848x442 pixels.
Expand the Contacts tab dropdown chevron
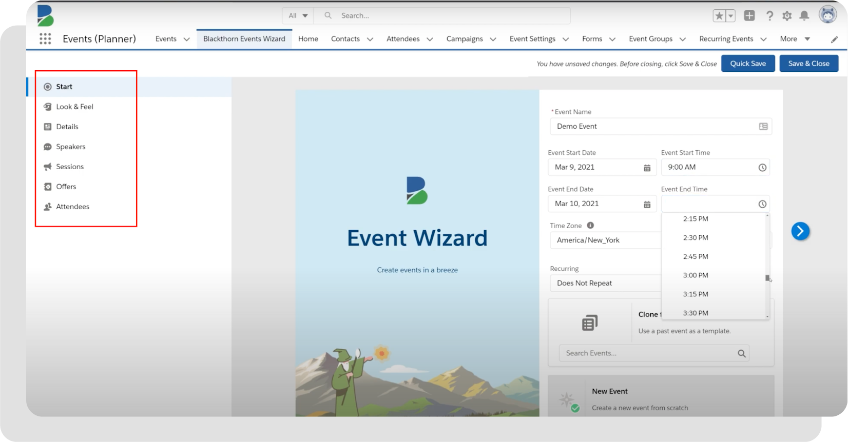point(370,39)
